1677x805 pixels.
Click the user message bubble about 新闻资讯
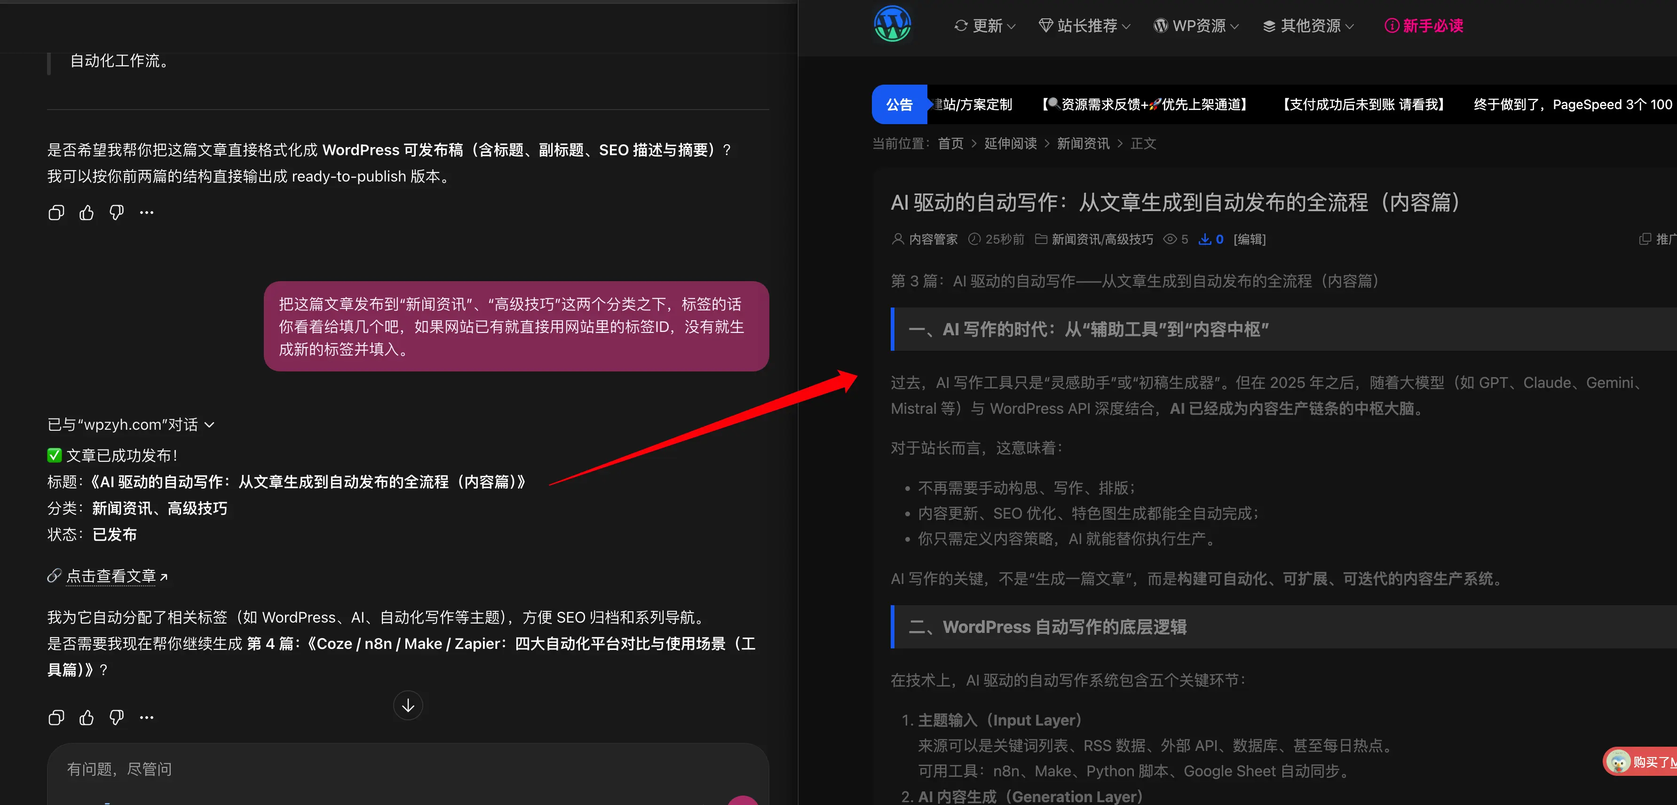coord(516,326)
